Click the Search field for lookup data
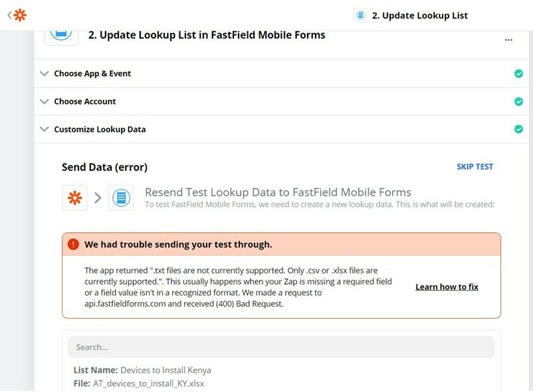533x392 pixels. 282,347
